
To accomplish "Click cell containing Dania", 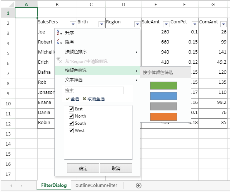I will (46, 113).
